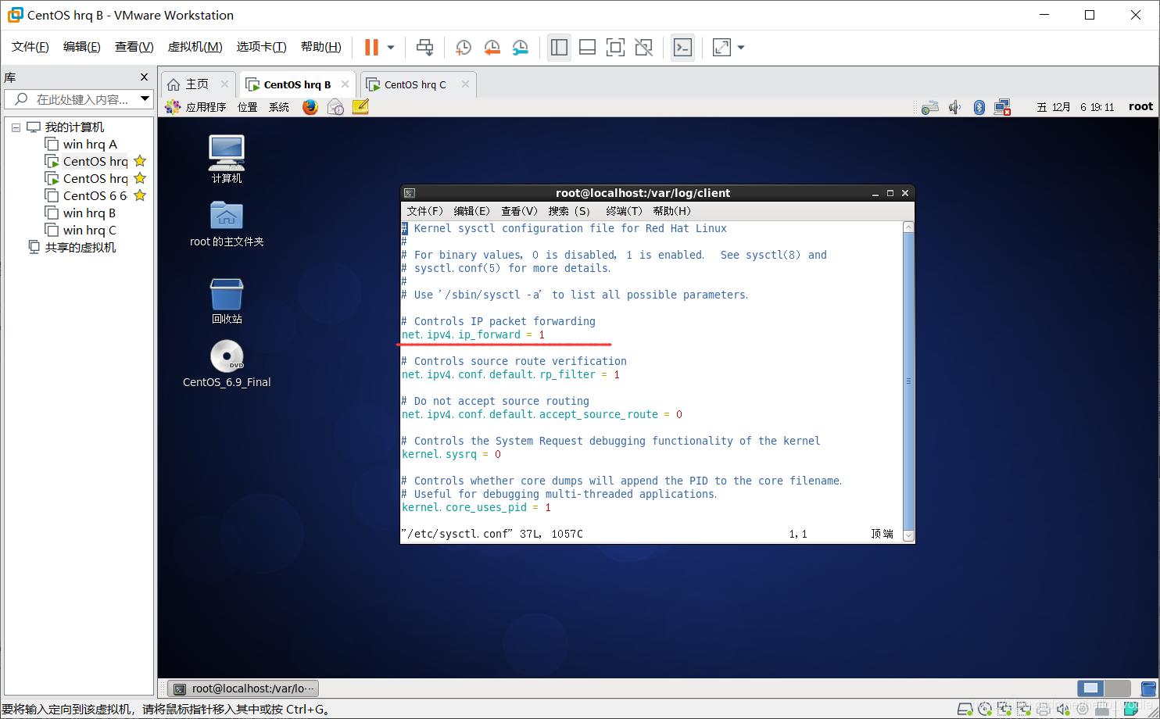1160x719 pixels.
Task: Revert the VM to its previous snapshot
Action: [492, 48]
